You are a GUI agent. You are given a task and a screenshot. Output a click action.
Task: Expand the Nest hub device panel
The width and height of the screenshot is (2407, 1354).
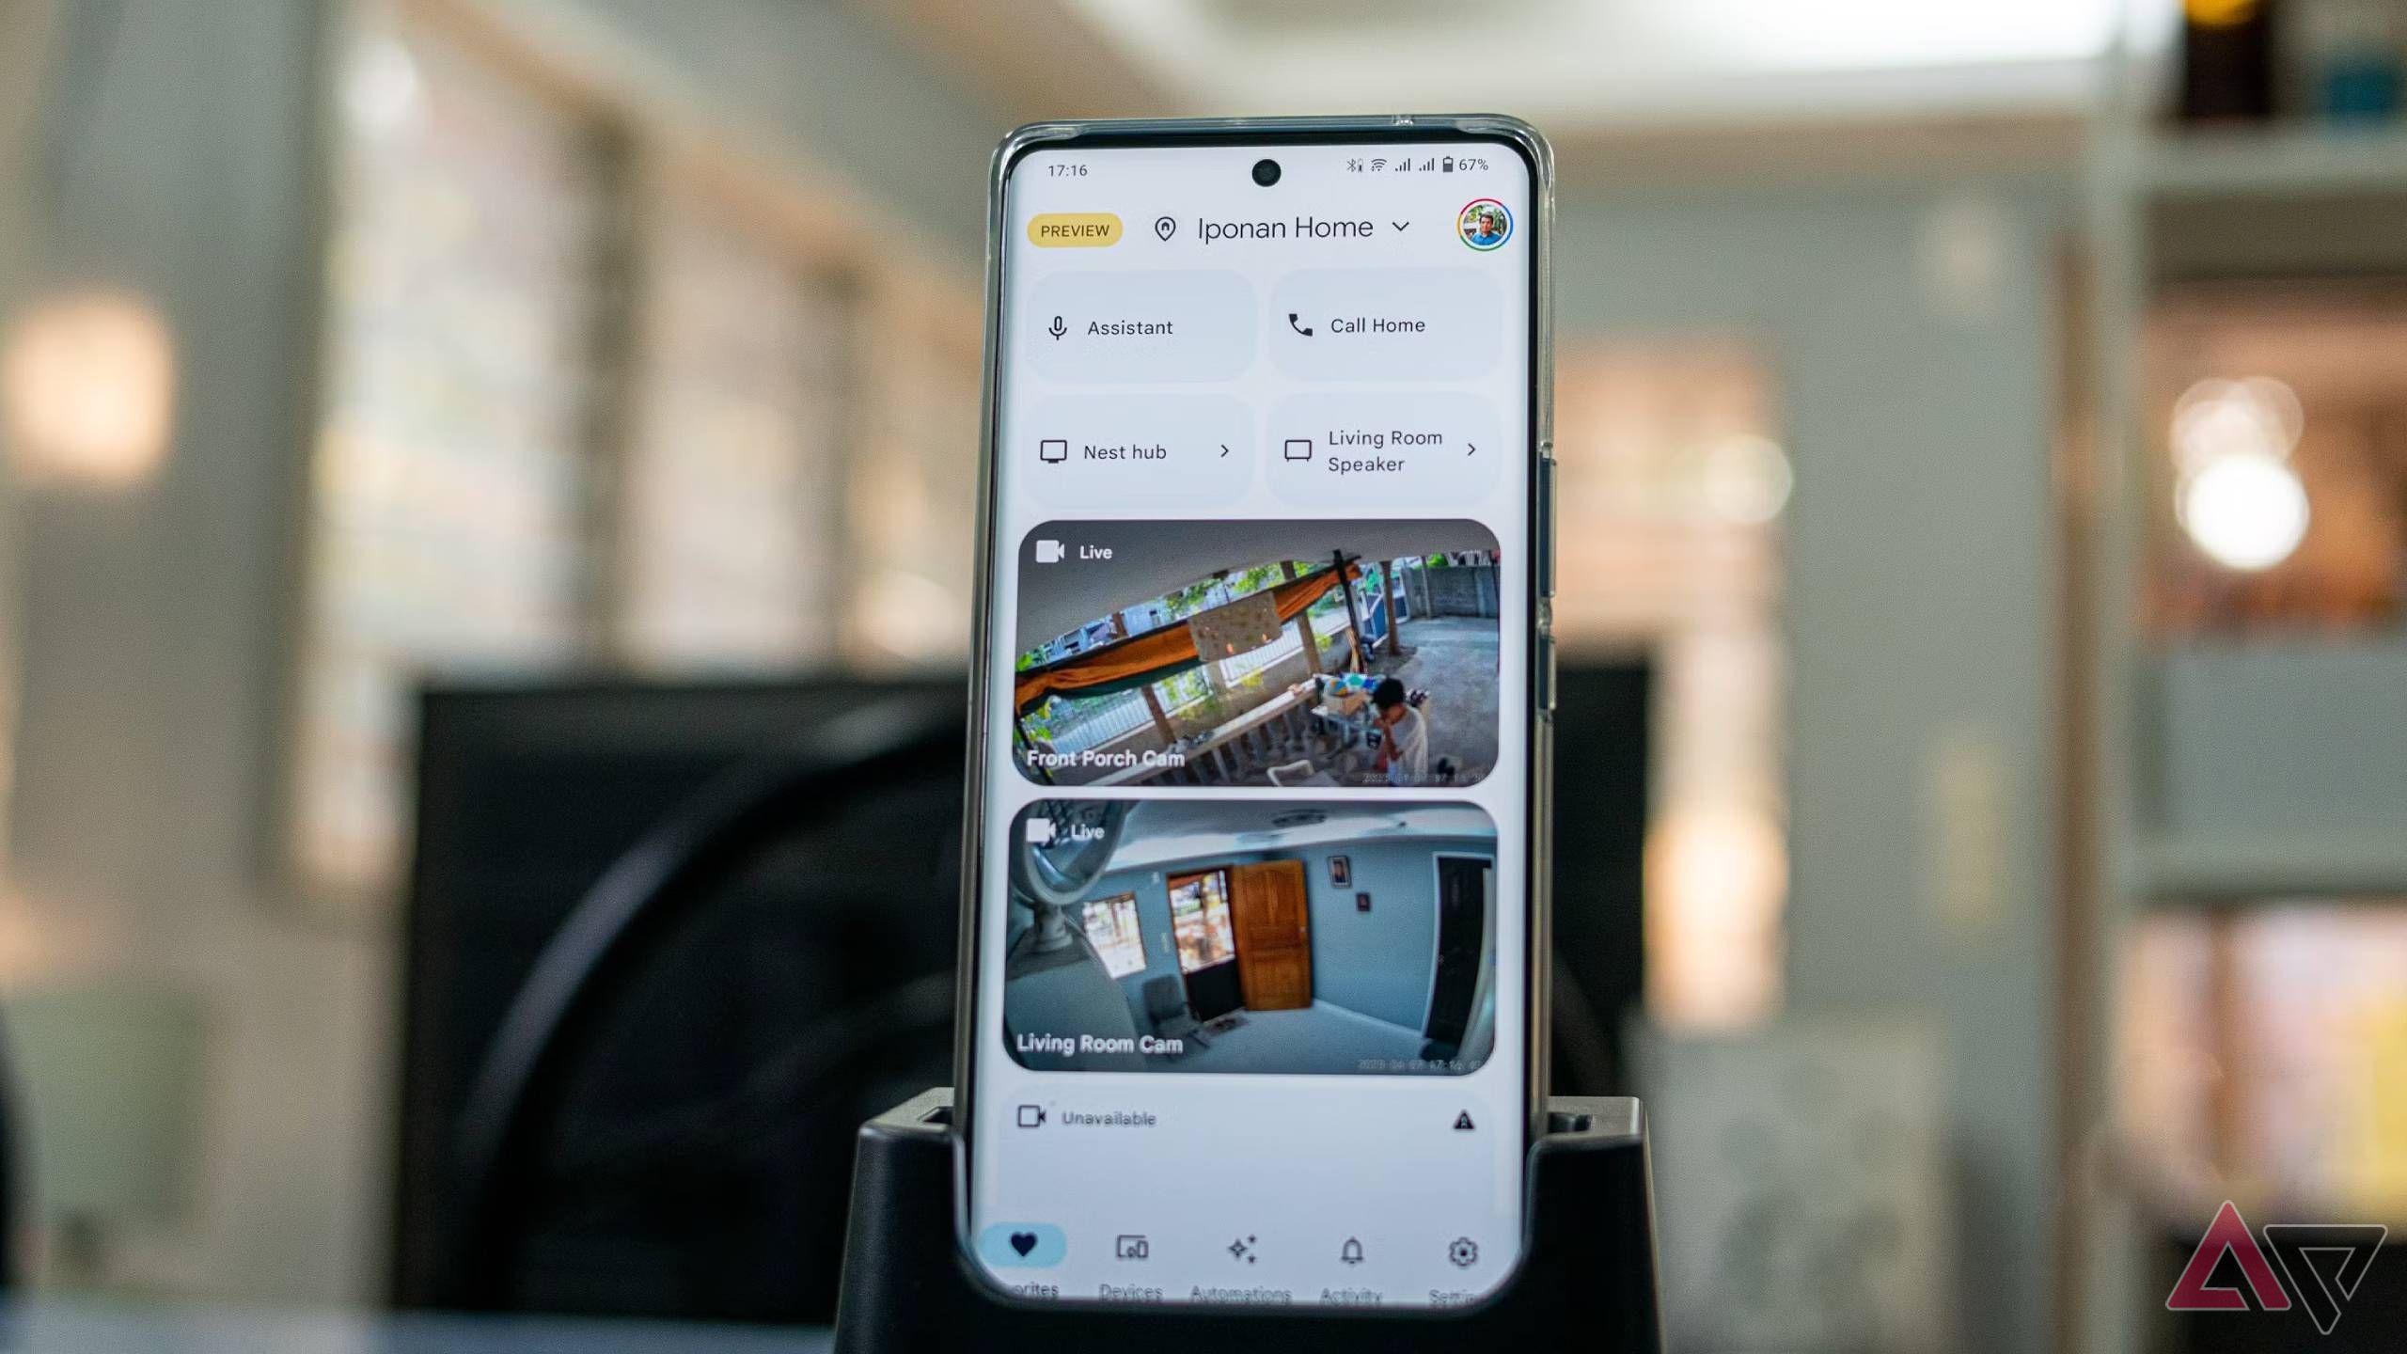coord(1223,449)
